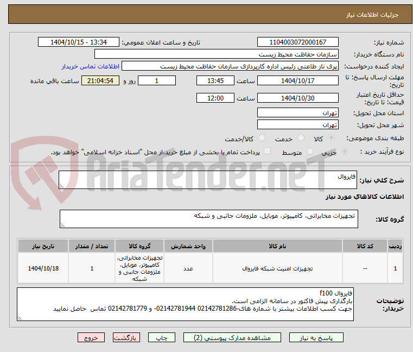The width and height of the screenshot is (413, 352).
Task: Select the کالا/خدمت radio button
Action: click(x=262, y=138)
